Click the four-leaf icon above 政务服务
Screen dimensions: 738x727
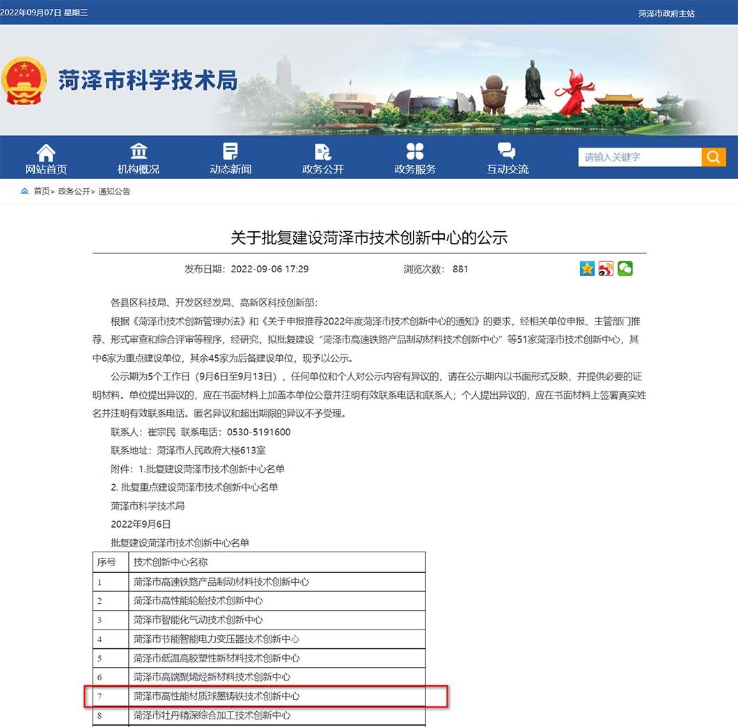click(415, 151)
